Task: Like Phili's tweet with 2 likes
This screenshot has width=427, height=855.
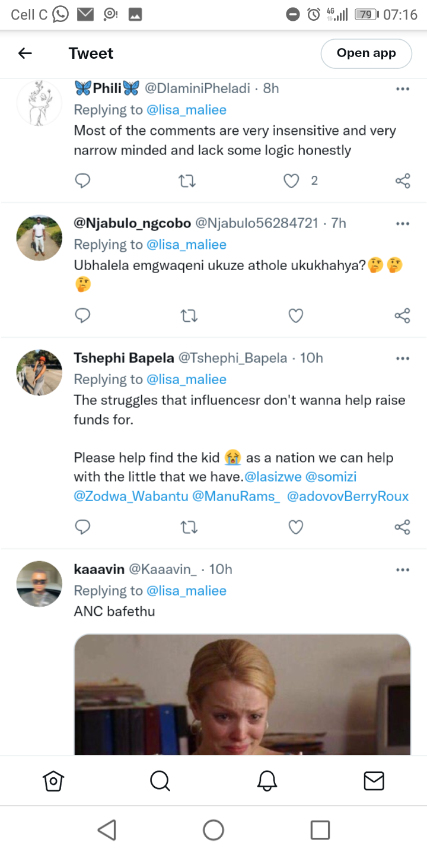Action: (x=291, y=180)
